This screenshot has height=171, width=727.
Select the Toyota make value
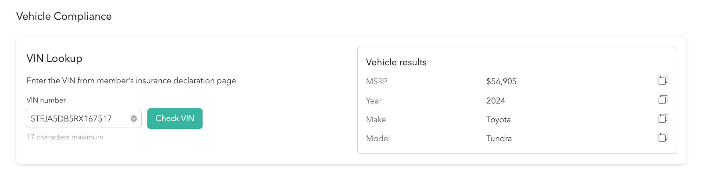click(x=499, y=120)
